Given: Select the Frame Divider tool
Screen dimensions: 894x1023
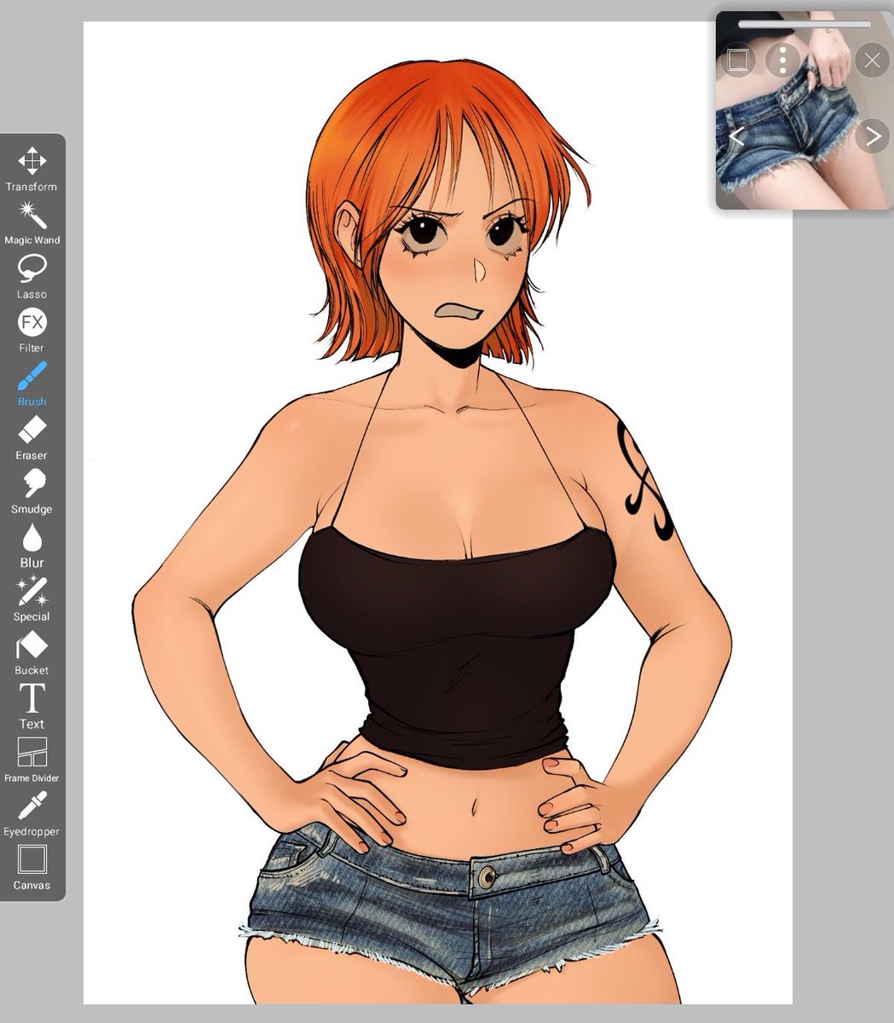Looking at the screenshot, I should coord(32,750).
